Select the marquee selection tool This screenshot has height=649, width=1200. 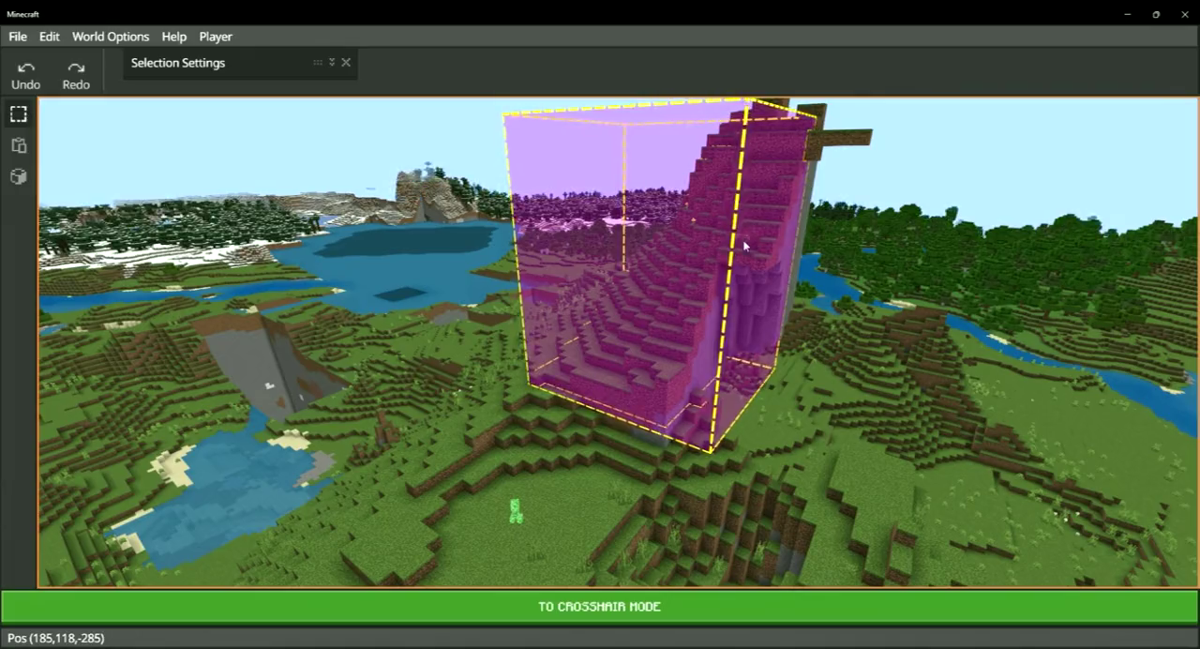pos(19,114)
